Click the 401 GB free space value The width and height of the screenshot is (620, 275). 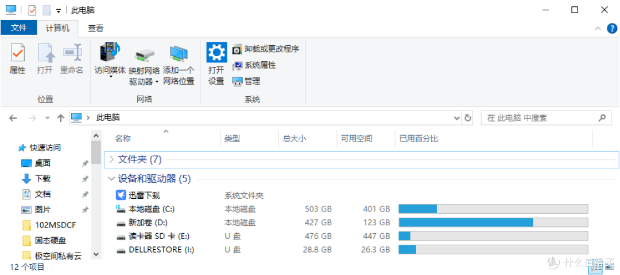[377, 209]
